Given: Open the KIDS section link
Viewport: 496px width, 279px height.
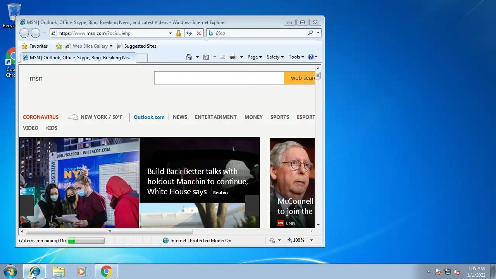Looking at the screenshot, I should 52,128.
